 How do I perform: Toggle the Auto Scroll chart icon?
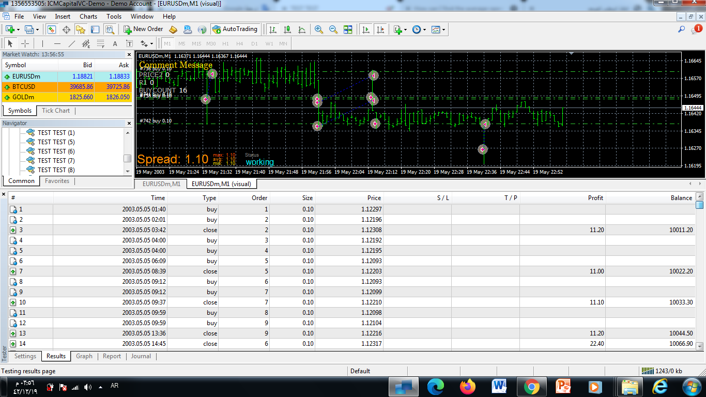[366, 29]
